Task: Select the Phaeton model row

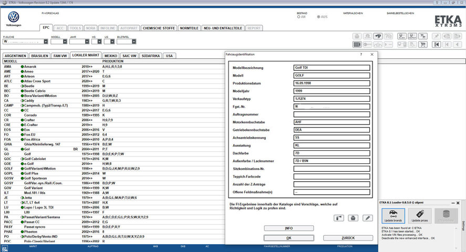Action: click(x=113, y=232)
